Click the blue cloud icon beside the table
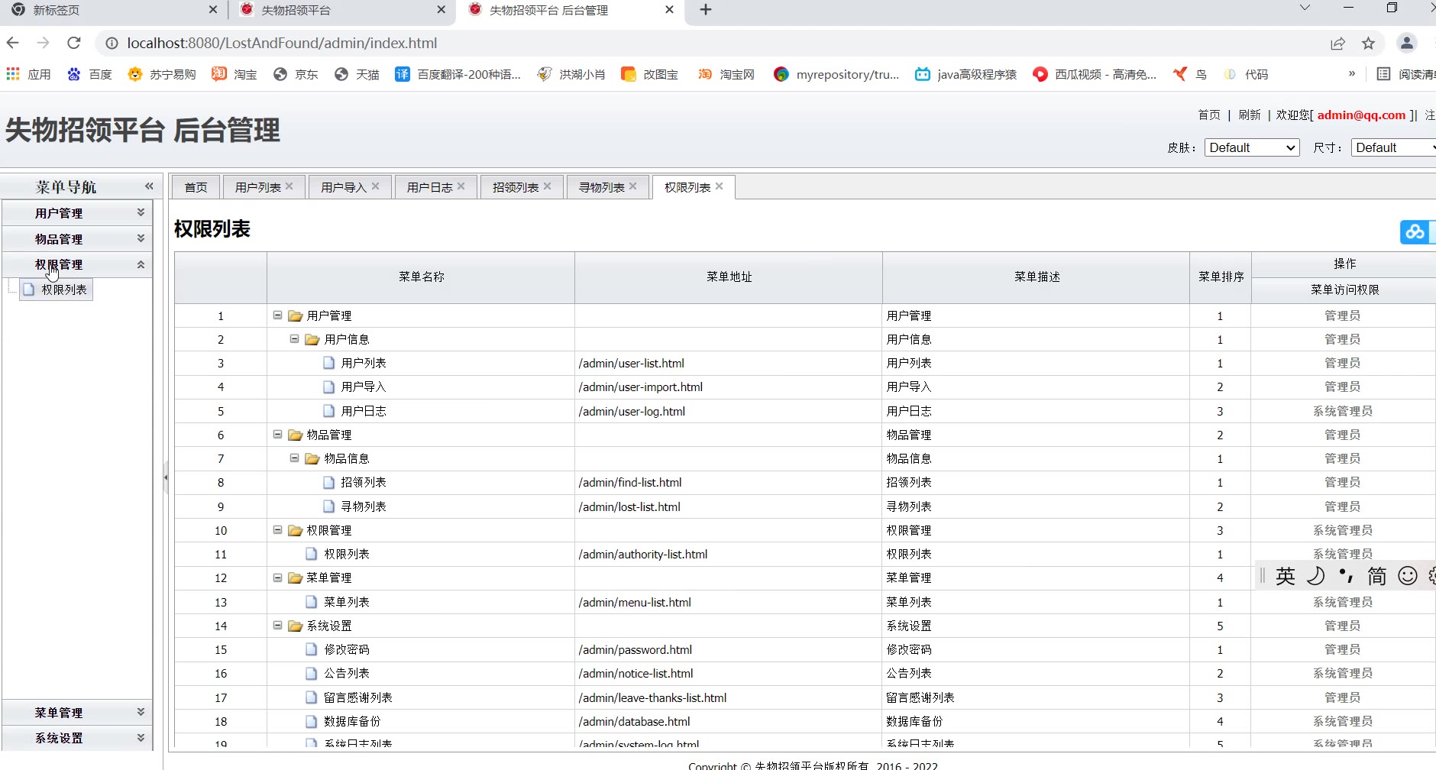This screenshot has height=770, width=1436. tap(1415, 231)
